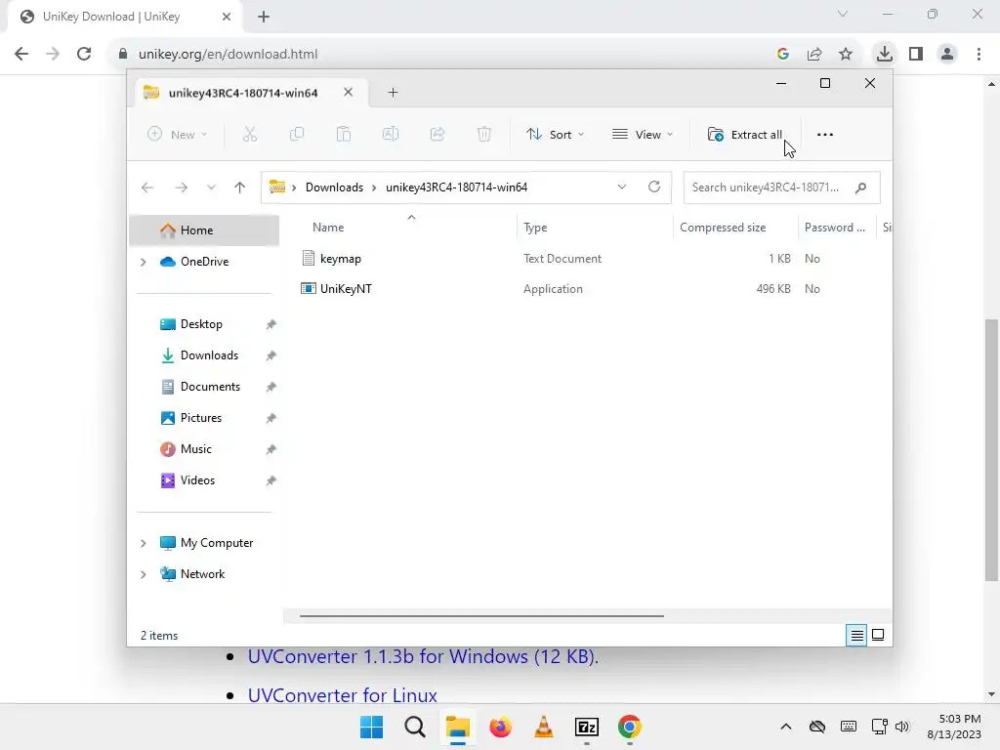Click the Paste clipboard icon in Explorer toolbar
The height and width of the screenshot is (750, 1000).
pyautogui.click(x=343, y=134)
